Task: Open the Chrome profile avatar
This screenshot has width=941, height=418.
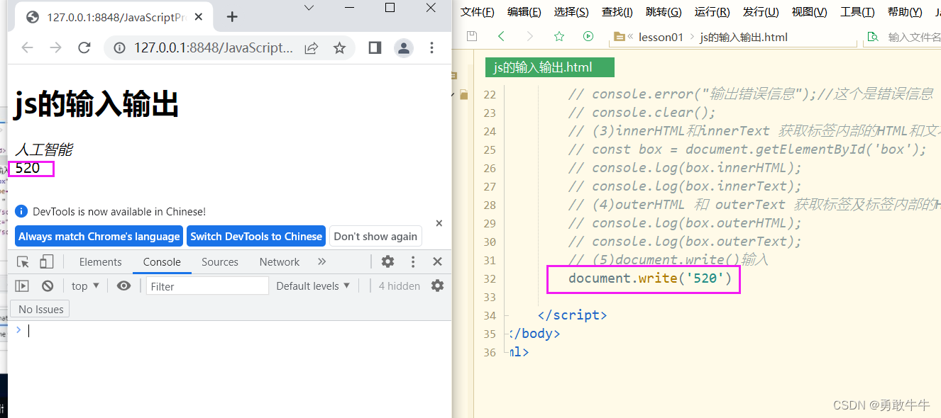Action: pos(403,47)
